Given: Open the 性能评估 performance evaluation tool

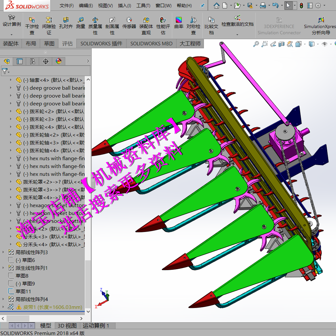Looking at the screenshot, I should tap(163, 25).
